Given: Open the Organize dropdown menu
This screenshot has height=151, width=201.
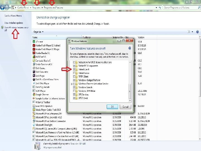Looking at the screenshot, I should point(39,32).
